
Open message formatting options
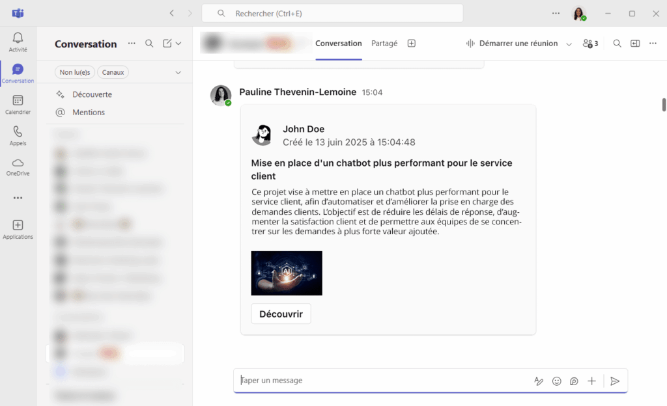pos(539,381)
